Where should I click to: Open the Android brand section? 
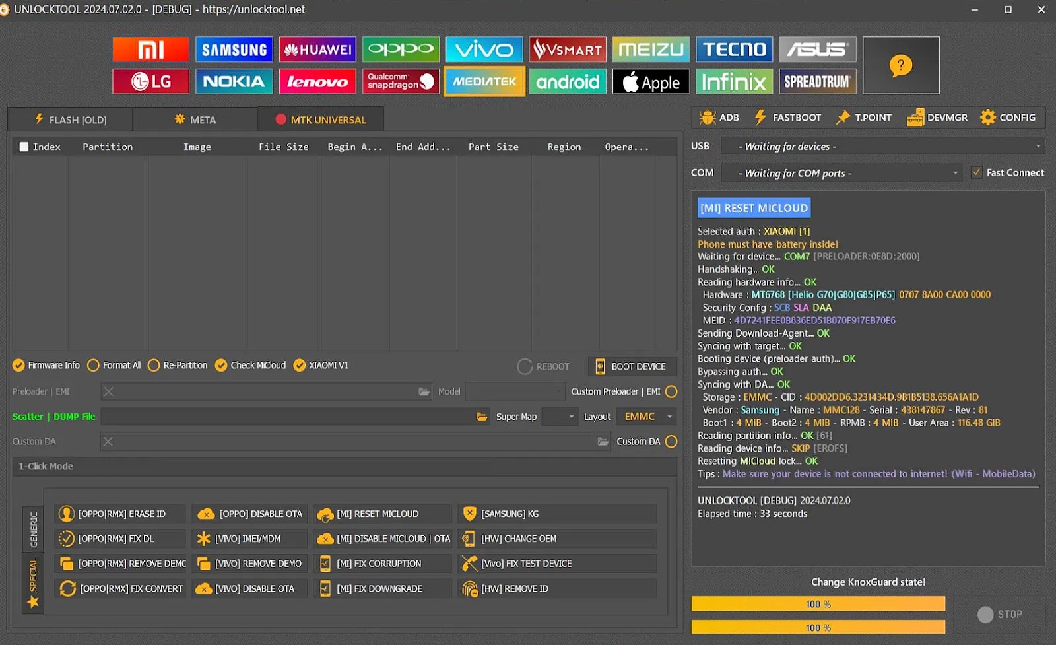coord(568,81)
